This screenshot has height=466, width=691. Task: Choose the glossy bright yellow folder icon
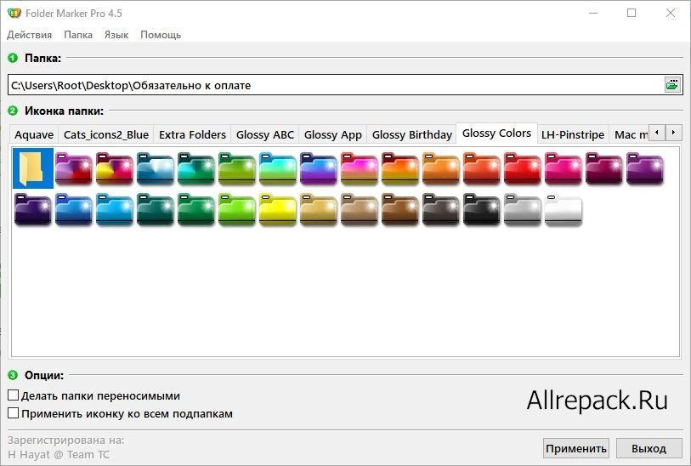click(x=277, y=209)
